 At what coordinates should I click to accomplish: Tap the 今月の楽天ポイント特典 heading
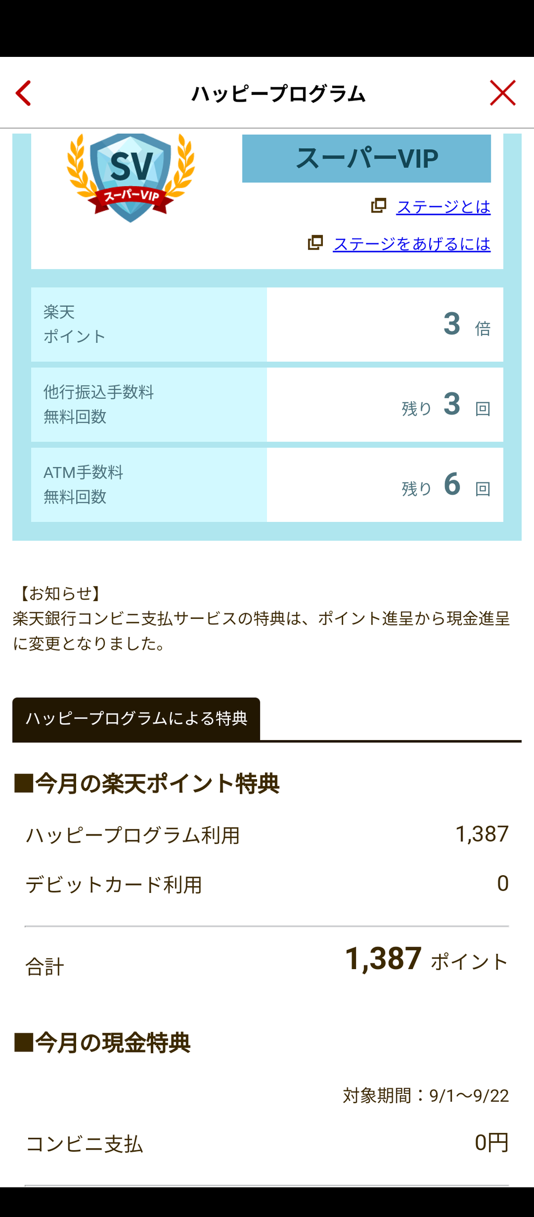point(147,784)
